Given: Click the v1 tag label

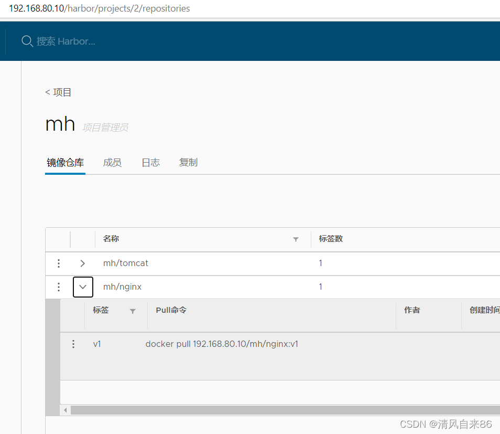Looking at the screenshot, I should pyautogui.click(x=97, y=344).
